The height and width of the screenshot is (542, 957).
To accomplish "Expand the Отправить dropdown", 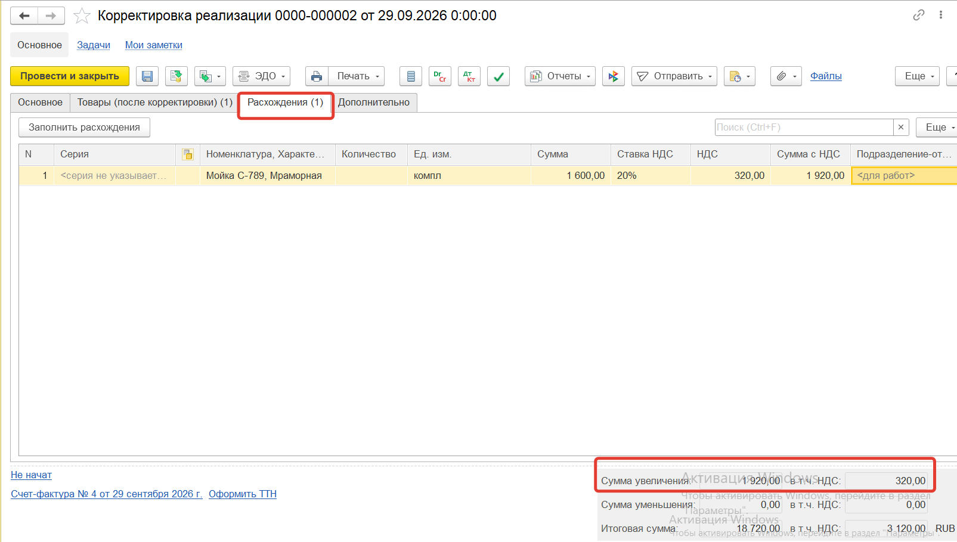I will (674, 76).
